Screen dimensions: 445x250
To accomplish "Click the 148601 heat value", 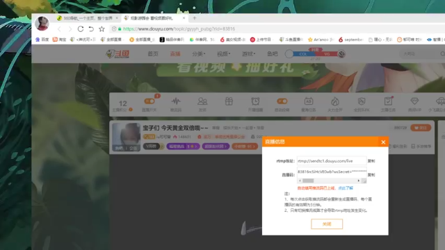I will (184, 137).
